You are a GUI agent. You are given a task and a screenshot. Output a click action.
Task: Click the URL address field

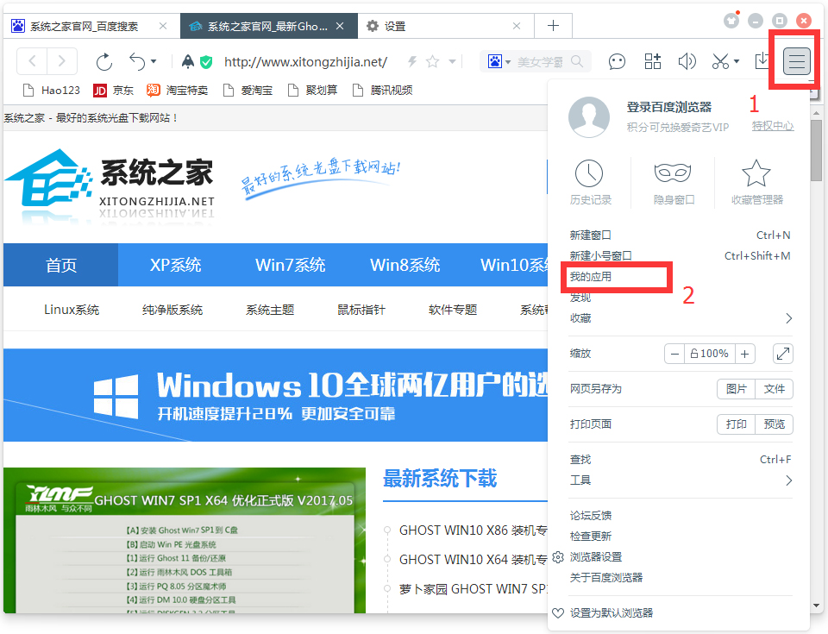pos(305,62)
